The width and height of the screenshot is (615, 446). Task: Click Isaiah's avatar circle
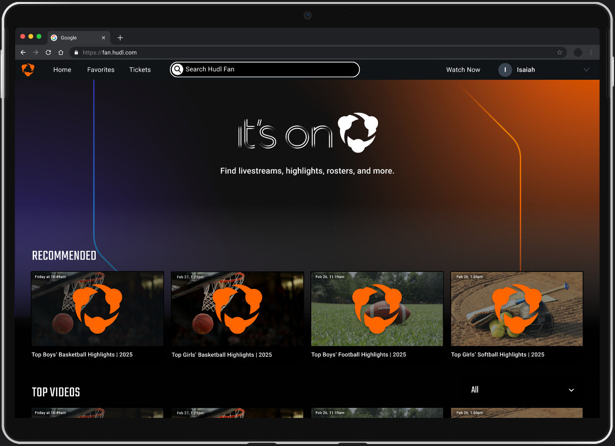(505, 70)
